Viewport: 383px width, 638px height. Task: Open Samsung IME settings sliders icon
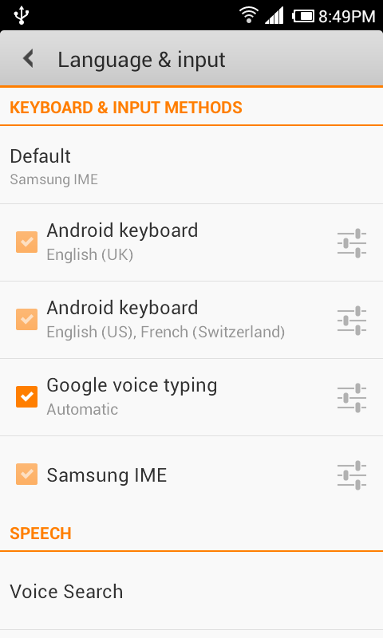point(352,475)
